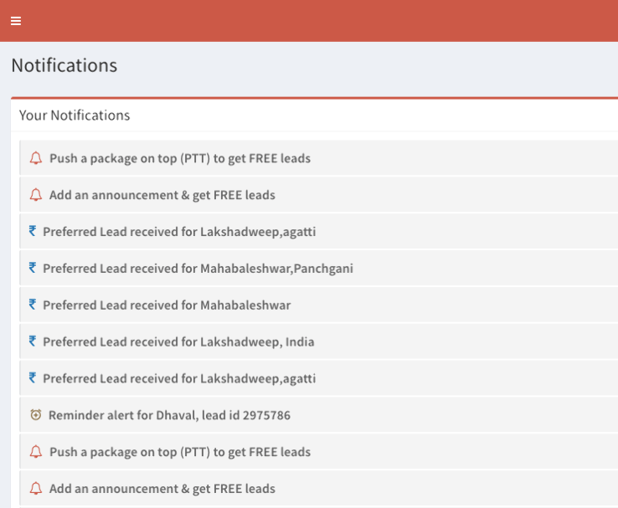Screen dimensions: 618x508
Task: Click alarm clock icon for Dhaval reminder
Action: pos(36,414)
